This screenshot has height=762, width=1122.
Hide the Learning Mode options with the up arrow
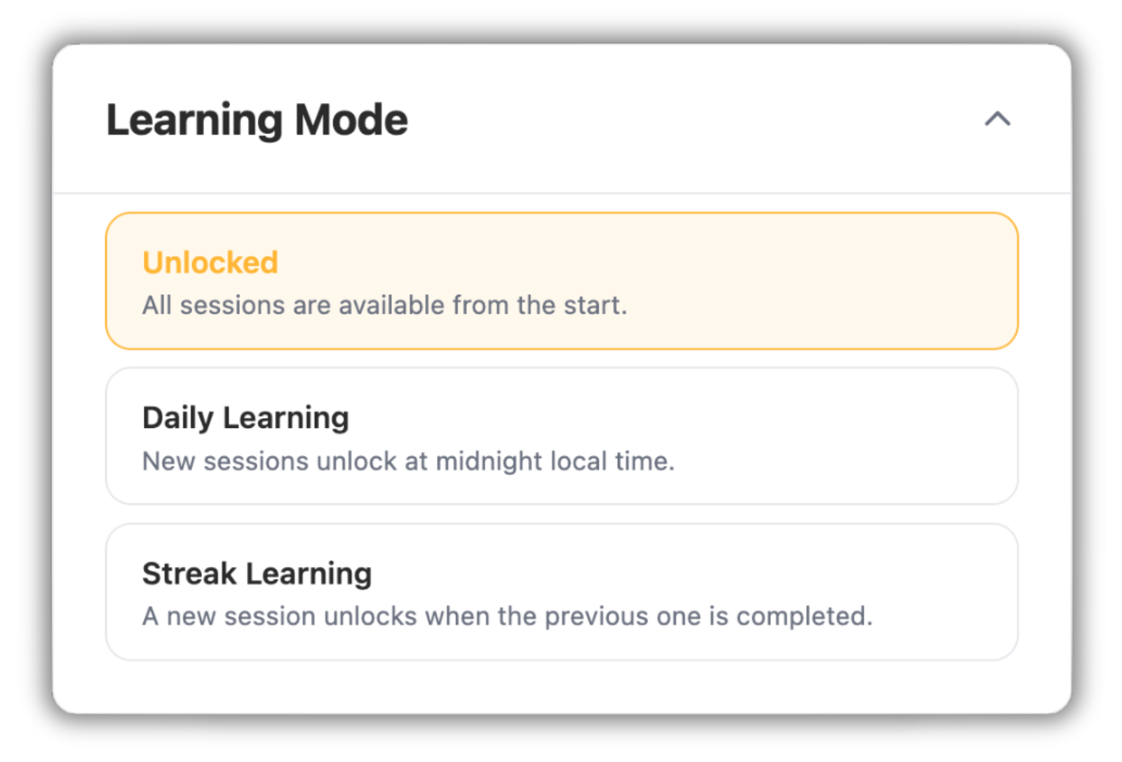(997, 119)
